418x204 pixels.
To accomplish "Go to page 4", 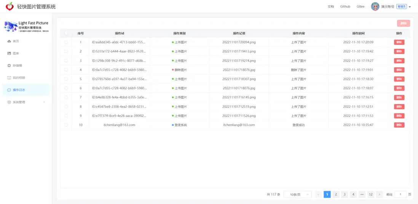I will (x=353, y=194).
